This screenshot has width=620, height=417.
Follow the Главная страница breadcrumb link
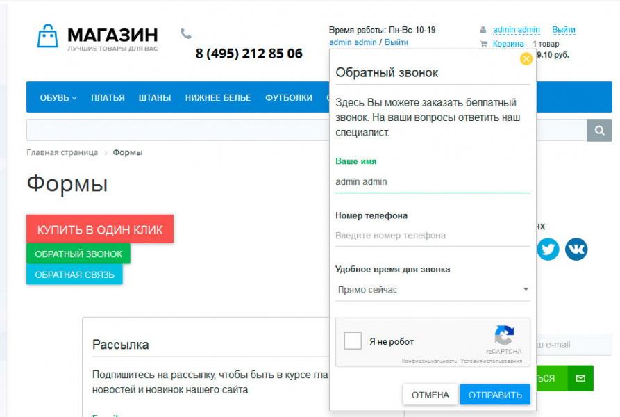coord(62,152)
